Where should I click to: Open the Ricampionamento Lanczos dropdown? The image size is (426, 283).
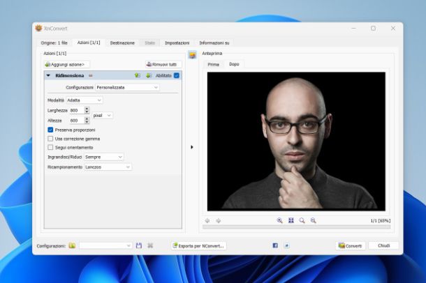[108, 167]
